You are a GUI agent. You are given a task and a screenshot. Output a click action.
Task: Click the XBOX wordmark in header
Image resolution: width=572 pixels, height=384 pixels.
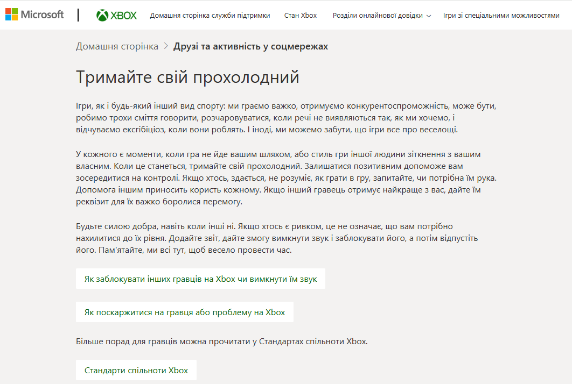click(x=124, y=16)
